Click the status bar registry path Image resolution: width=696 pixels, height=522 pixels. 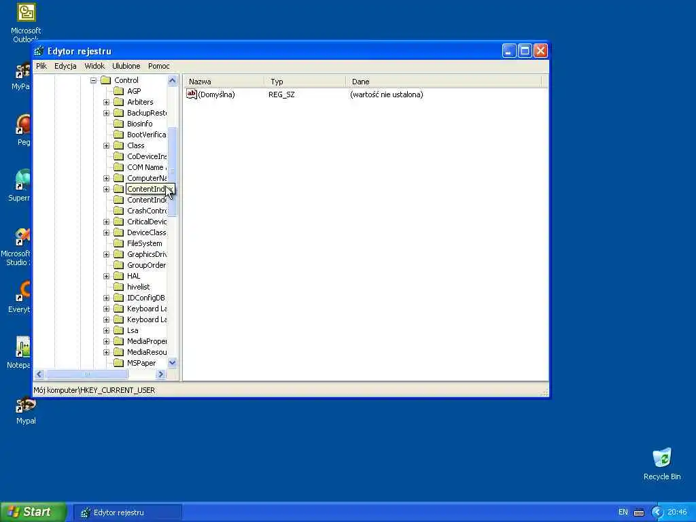coord(94,390)
